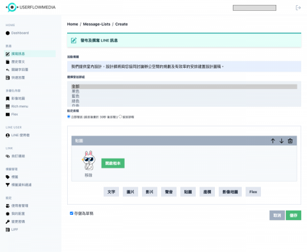Open LIFF in sidebar

(x=15, y=230)
